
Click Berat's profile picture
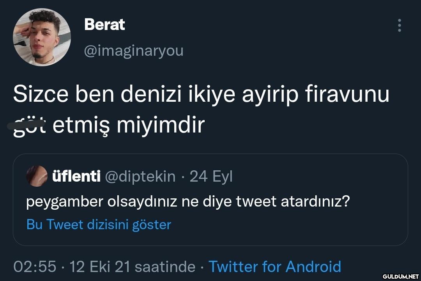pos(42,37)
